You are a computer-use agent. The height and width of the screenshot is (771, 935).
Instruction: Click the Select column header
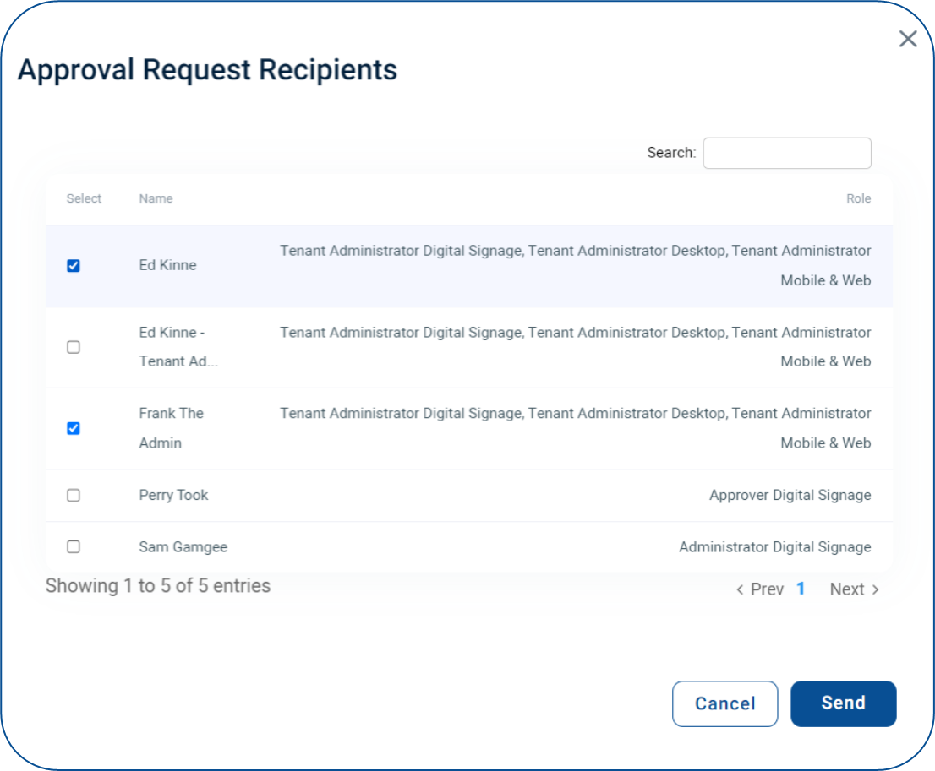point(84,198)
